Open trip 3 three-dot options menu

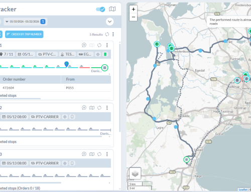coord(107,154)
